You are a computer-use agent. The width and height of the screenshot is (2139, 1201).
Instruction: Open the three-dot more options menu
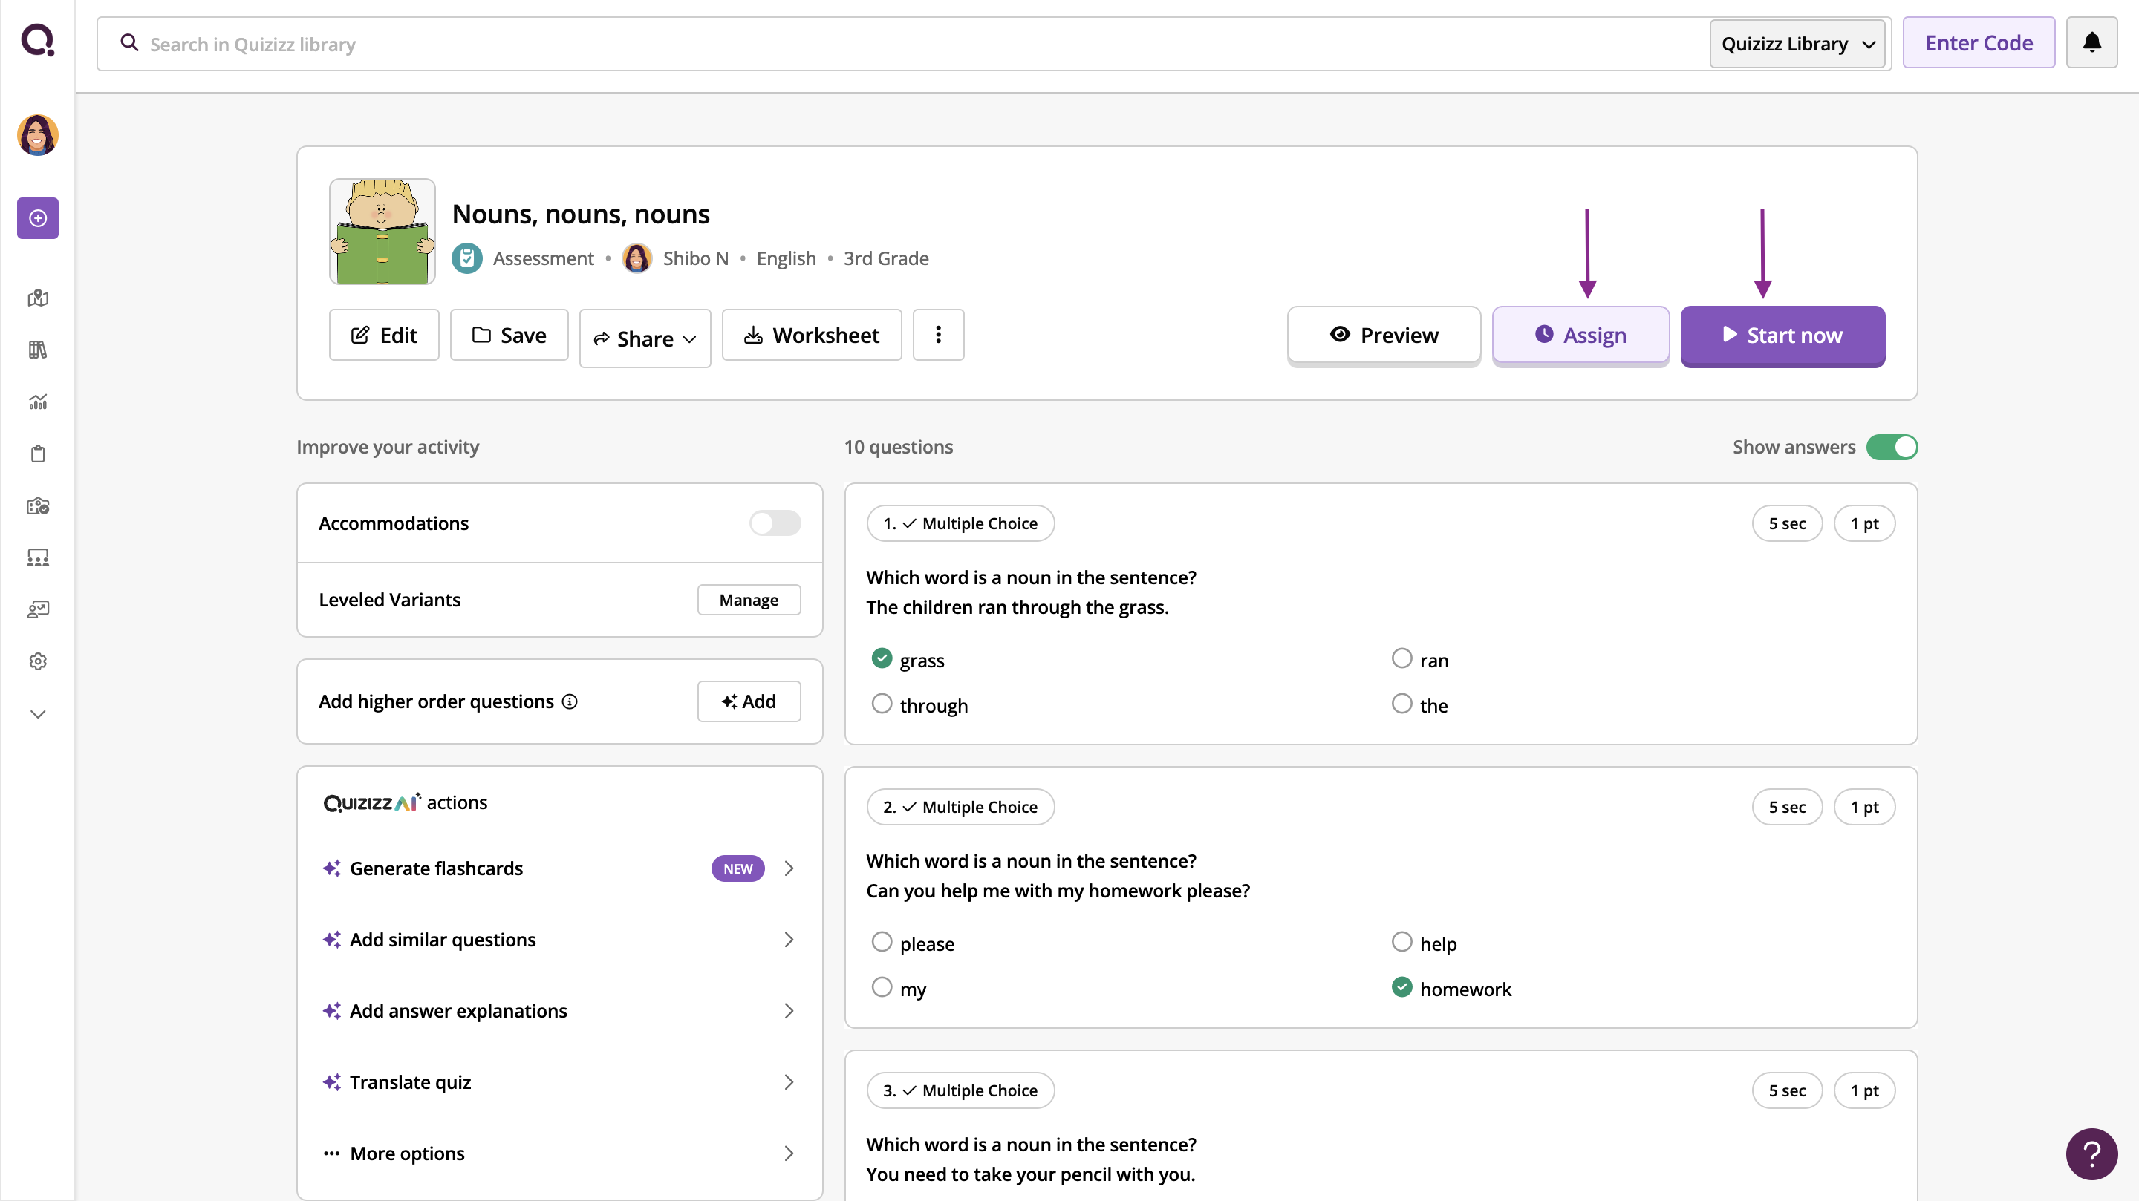pos(938,336)
